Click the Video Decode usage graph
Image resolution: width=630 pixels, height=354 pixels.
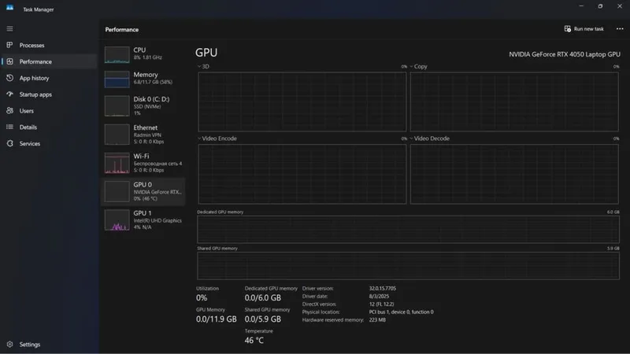[514, 174]
